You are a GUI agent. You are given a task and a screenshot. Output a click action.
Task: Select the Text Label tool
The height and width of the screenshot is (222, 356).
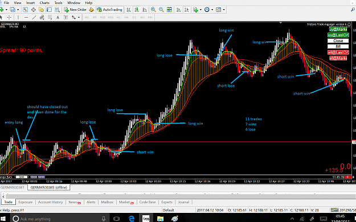click(66, 17)
